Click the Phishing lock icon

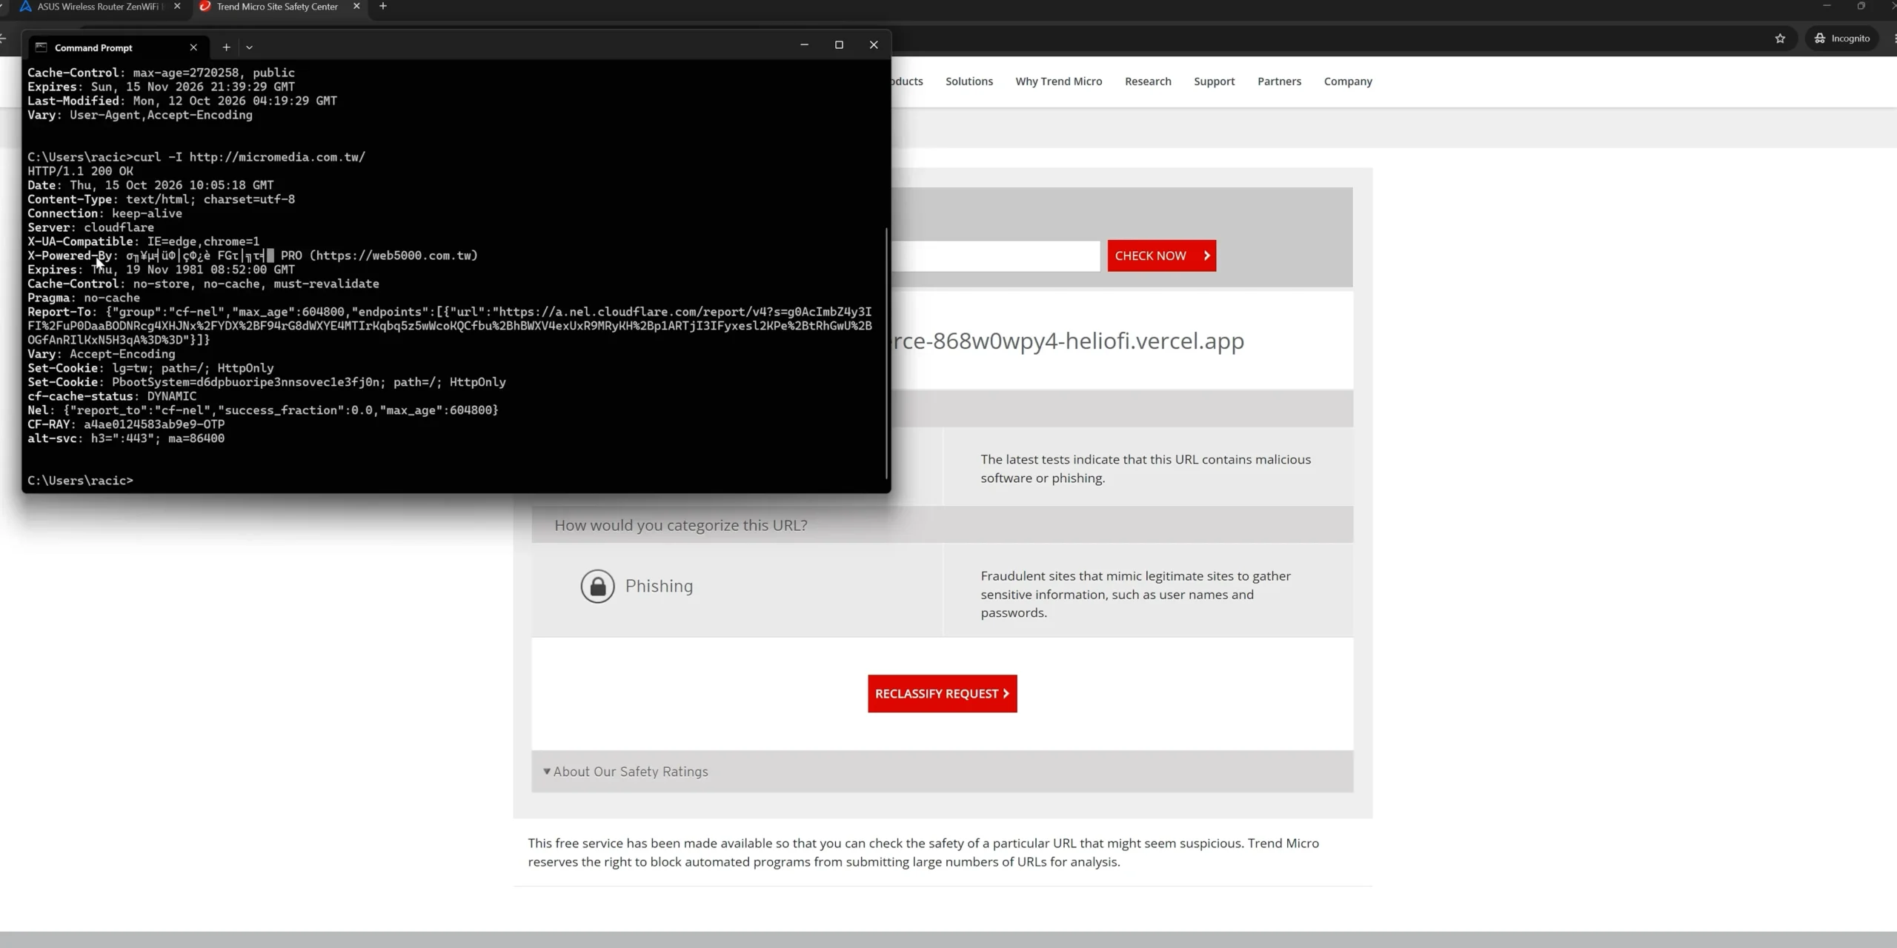pos(597,586)
